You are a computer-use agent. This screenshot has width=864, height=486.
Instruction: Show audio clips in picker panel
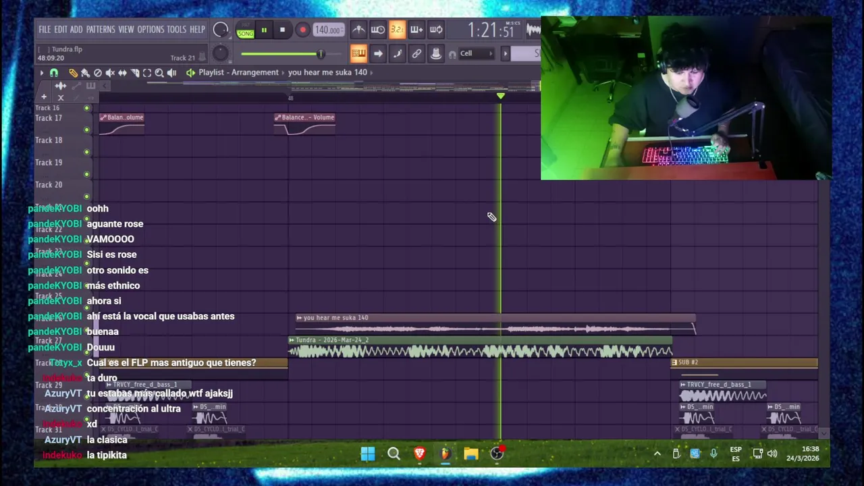click(61, 86)
